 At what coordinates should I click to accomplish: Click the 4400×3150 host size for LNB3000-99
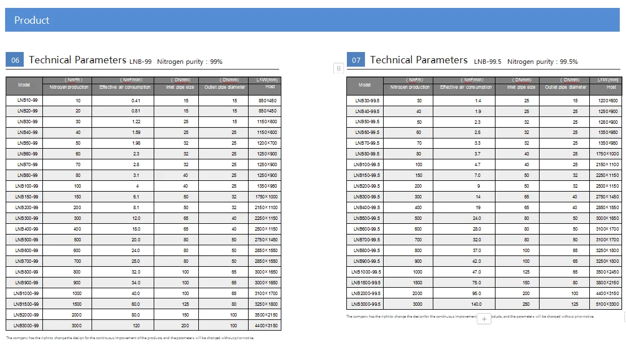pos(266,326)
